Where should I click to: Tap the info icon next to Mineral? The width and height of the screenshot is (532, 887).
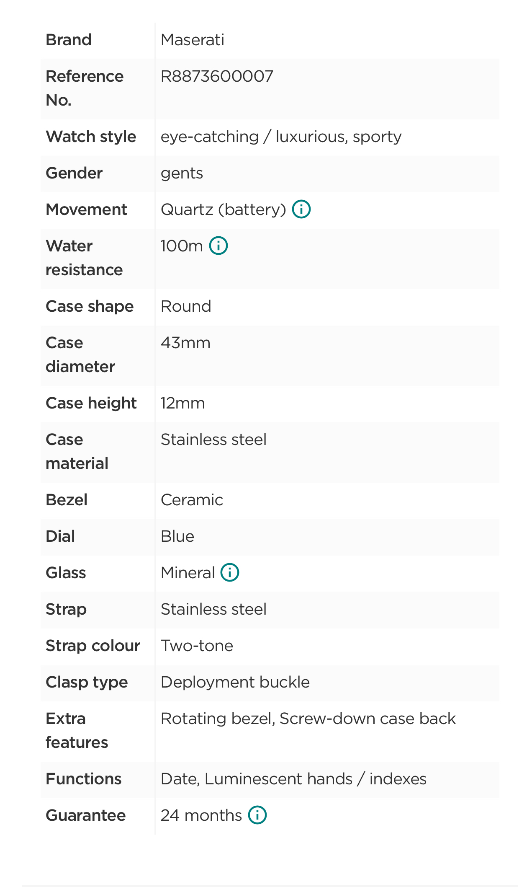click(x=229, y=572)
